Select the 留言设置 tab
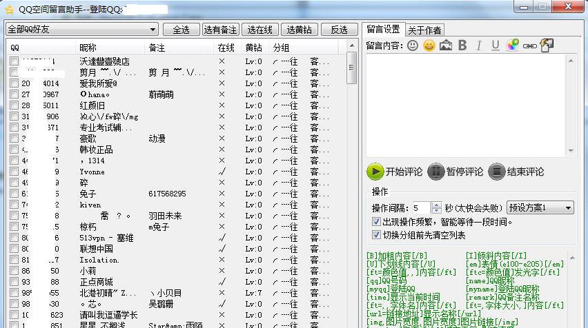This screenshot has height=328, width=588. 383,30
